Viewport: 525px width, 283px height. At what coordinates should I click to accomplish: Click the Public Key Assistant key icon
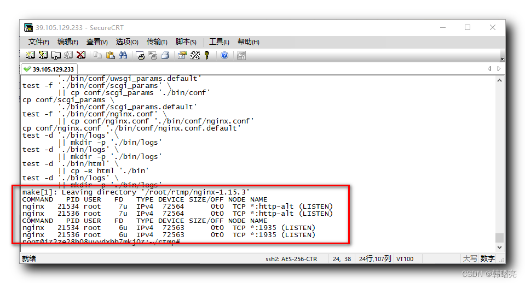pyautogui.click(x=207, y=55)
